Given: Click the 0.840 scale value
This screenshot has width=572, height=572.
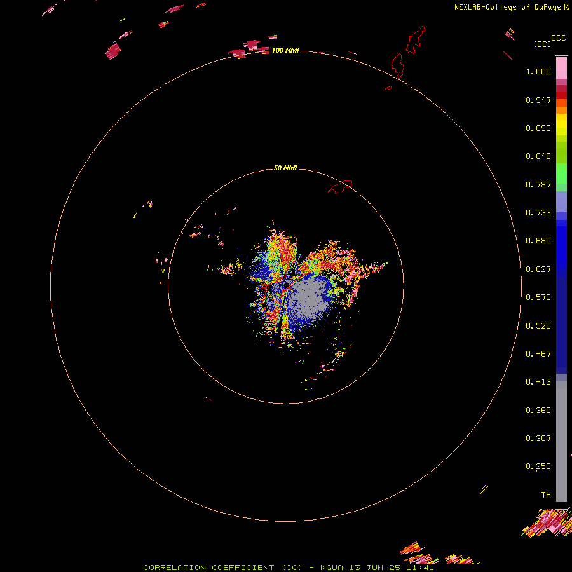Looking at the screenshot, I should pos(538,156).
